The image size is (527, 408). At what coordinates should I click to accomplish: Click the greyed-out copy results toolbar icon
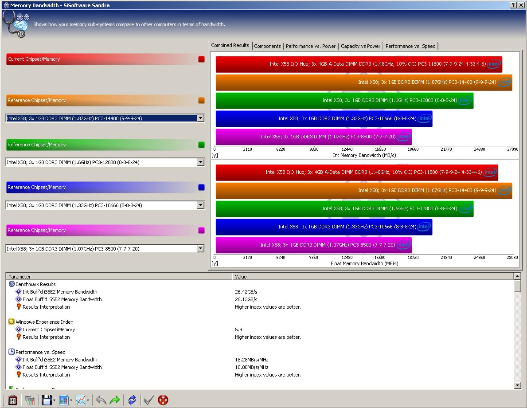coord(30,400)
